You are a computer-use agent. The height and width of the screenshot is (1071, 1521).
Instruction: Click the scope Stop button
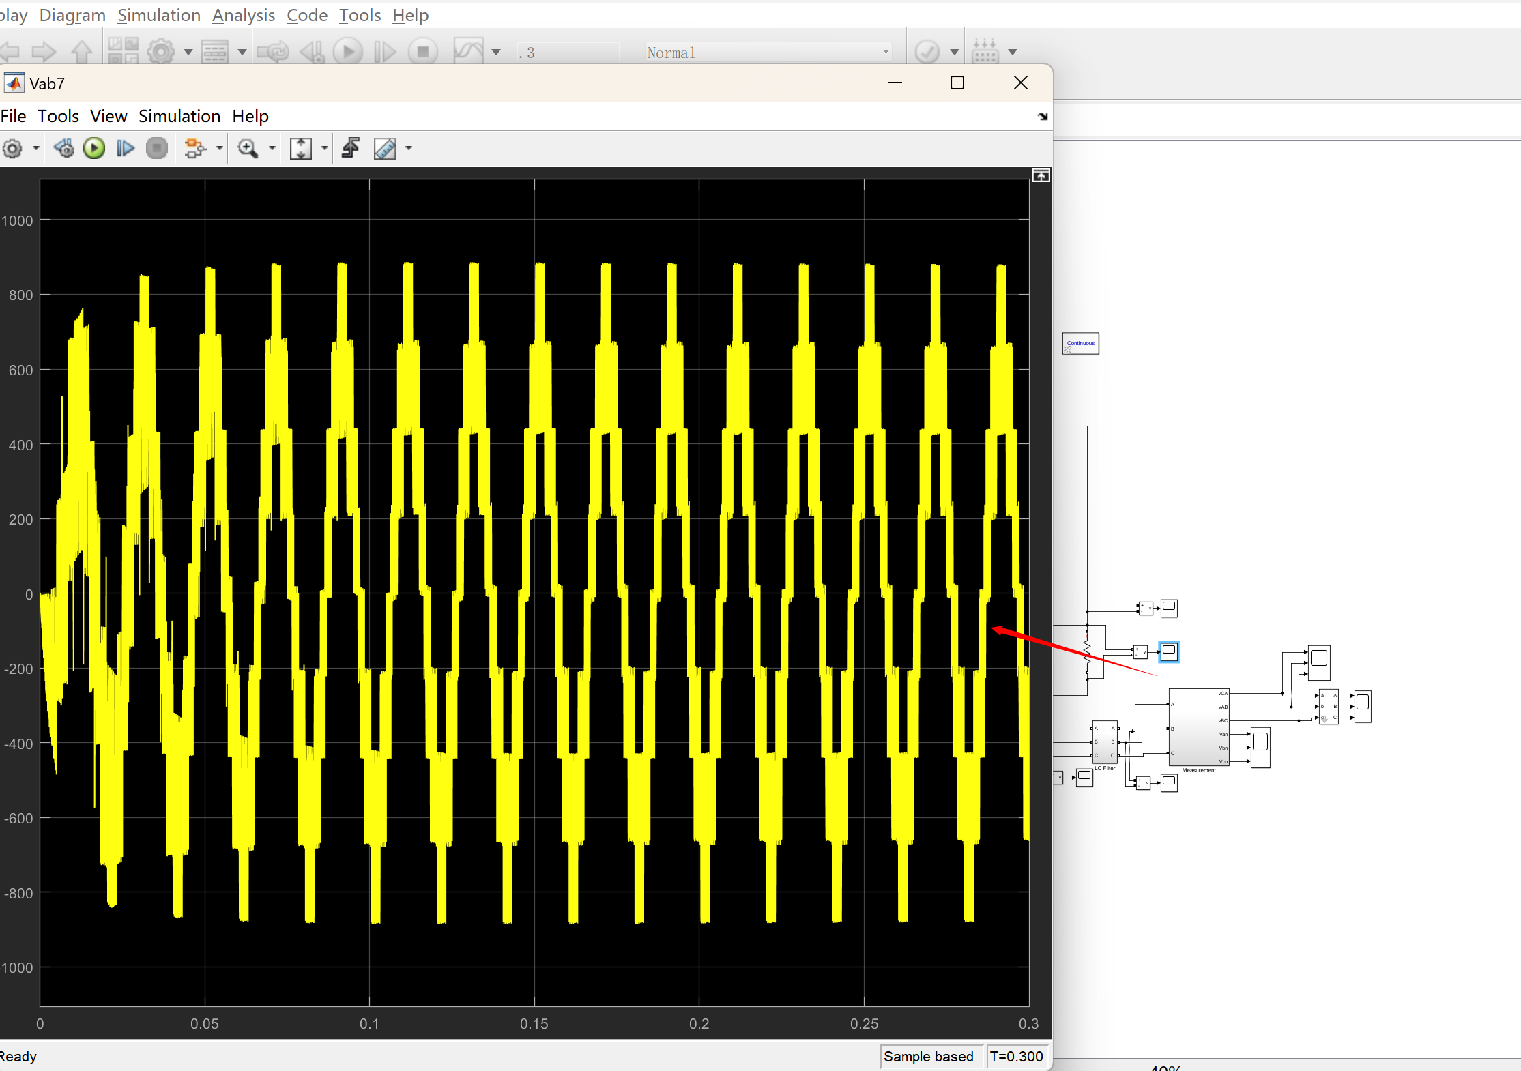point(157,148)
